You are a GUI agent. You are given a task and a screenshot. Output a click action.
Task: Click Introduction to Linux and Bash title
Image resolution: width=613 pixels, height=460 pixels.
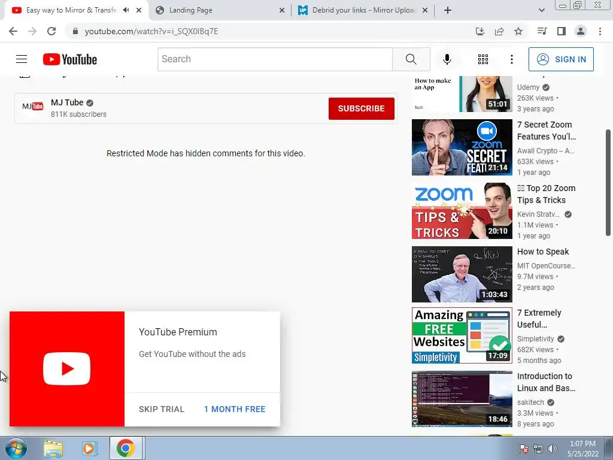coord(546,382)
